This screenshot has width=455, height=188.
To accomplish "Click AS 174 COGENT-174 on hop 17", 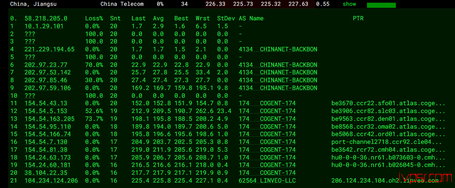I will tap(267, 150).
